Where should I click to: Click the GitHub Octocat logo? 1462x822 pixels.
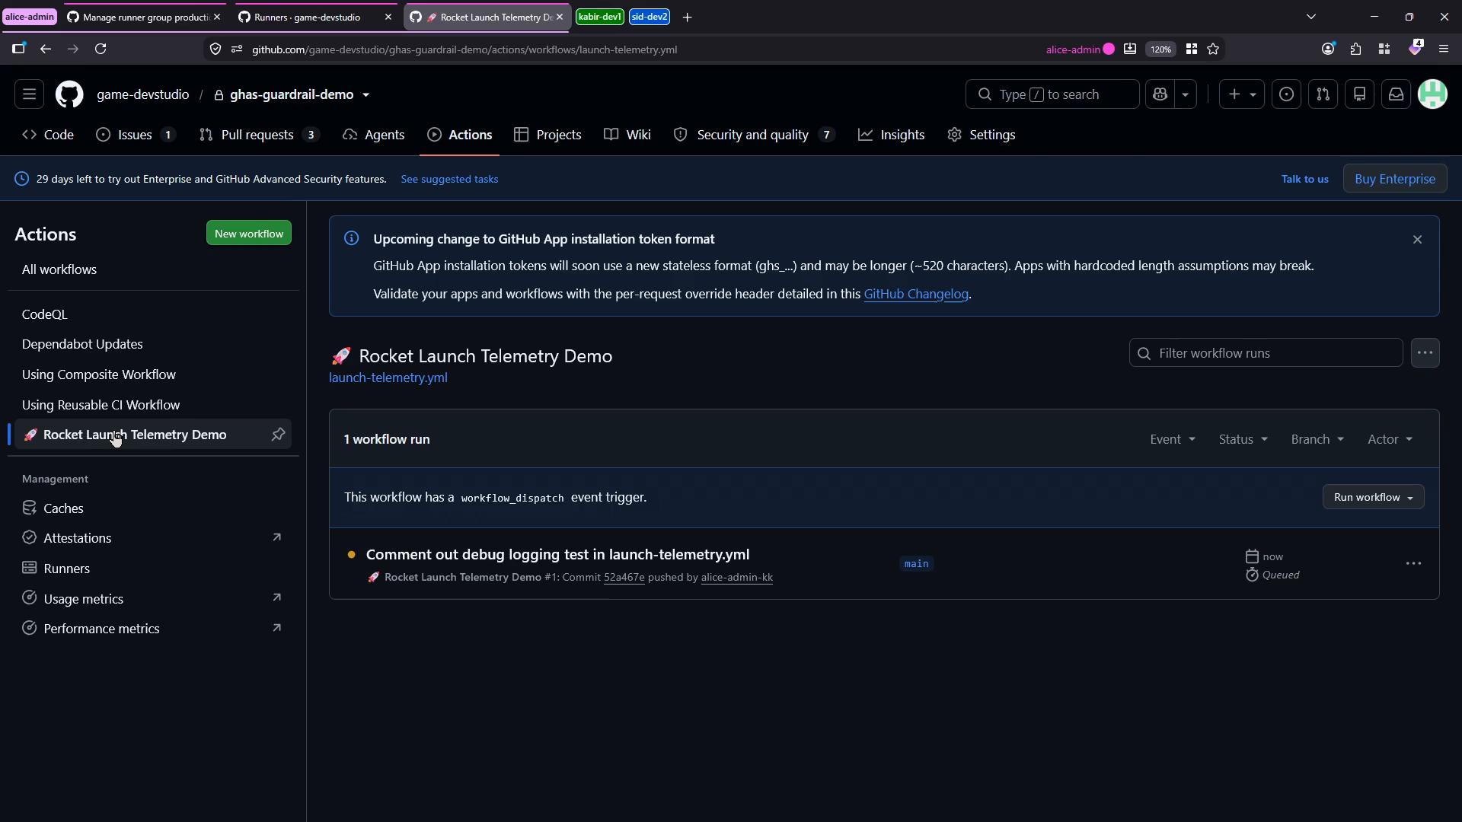tap(69, 94)
